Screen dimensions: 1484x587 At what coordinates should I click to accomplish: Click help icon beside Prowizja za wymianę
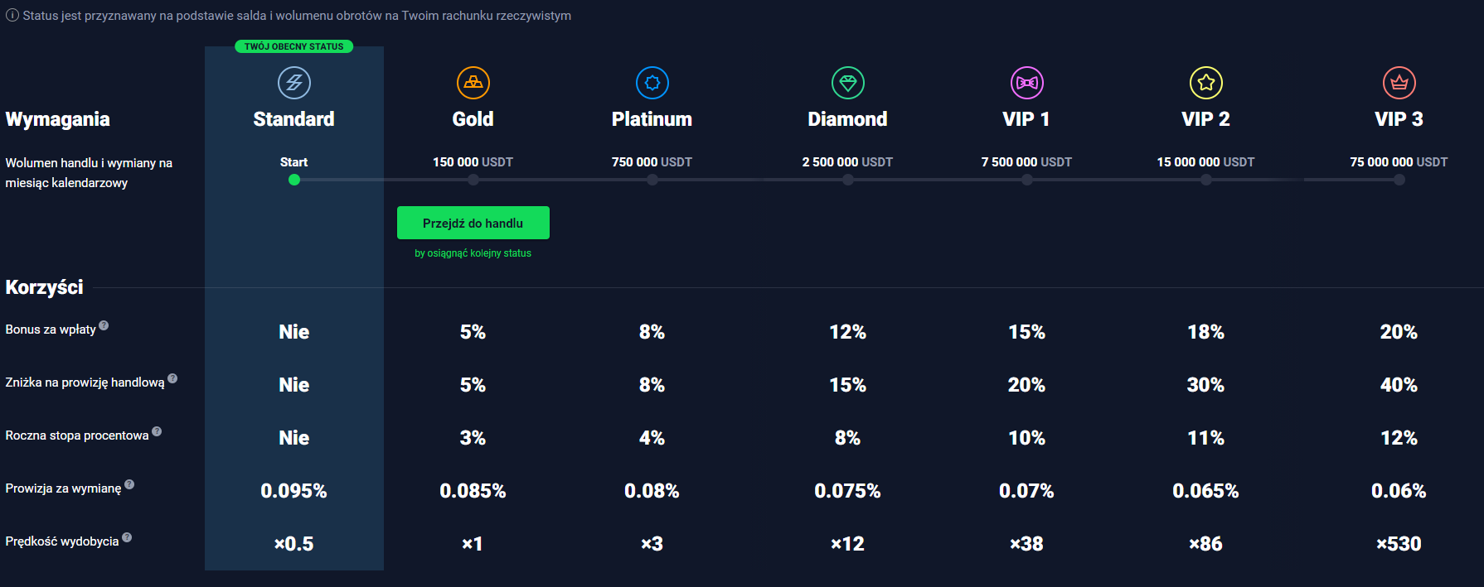[129, 484]
